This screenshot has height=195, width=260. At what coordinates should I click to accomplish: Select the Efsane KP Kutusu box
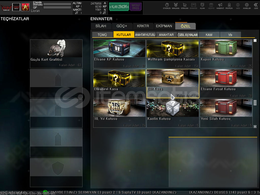[x=119, y=54]
